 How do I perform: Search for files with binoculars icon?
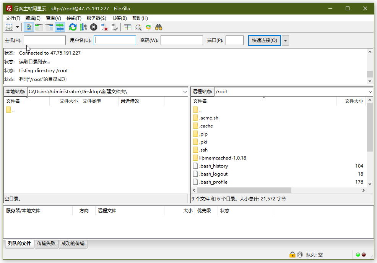pyautogui.click(x=159, y=27)
